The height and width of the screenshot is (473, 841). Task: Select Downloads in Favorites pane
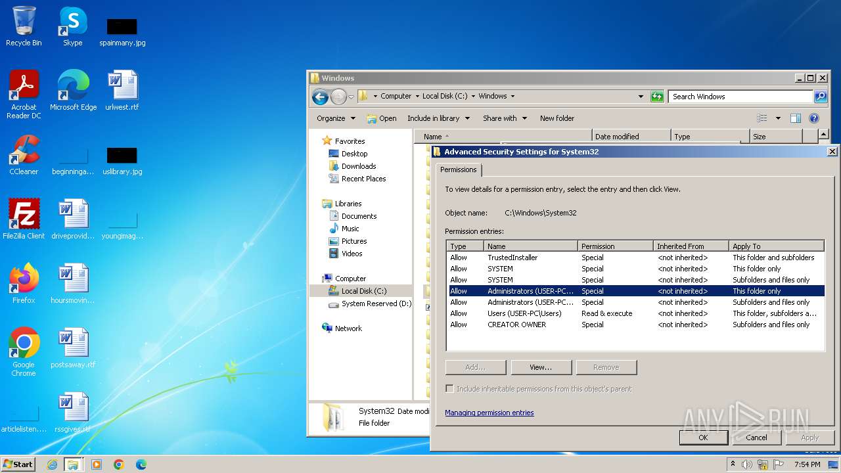[x=359, y=166]
